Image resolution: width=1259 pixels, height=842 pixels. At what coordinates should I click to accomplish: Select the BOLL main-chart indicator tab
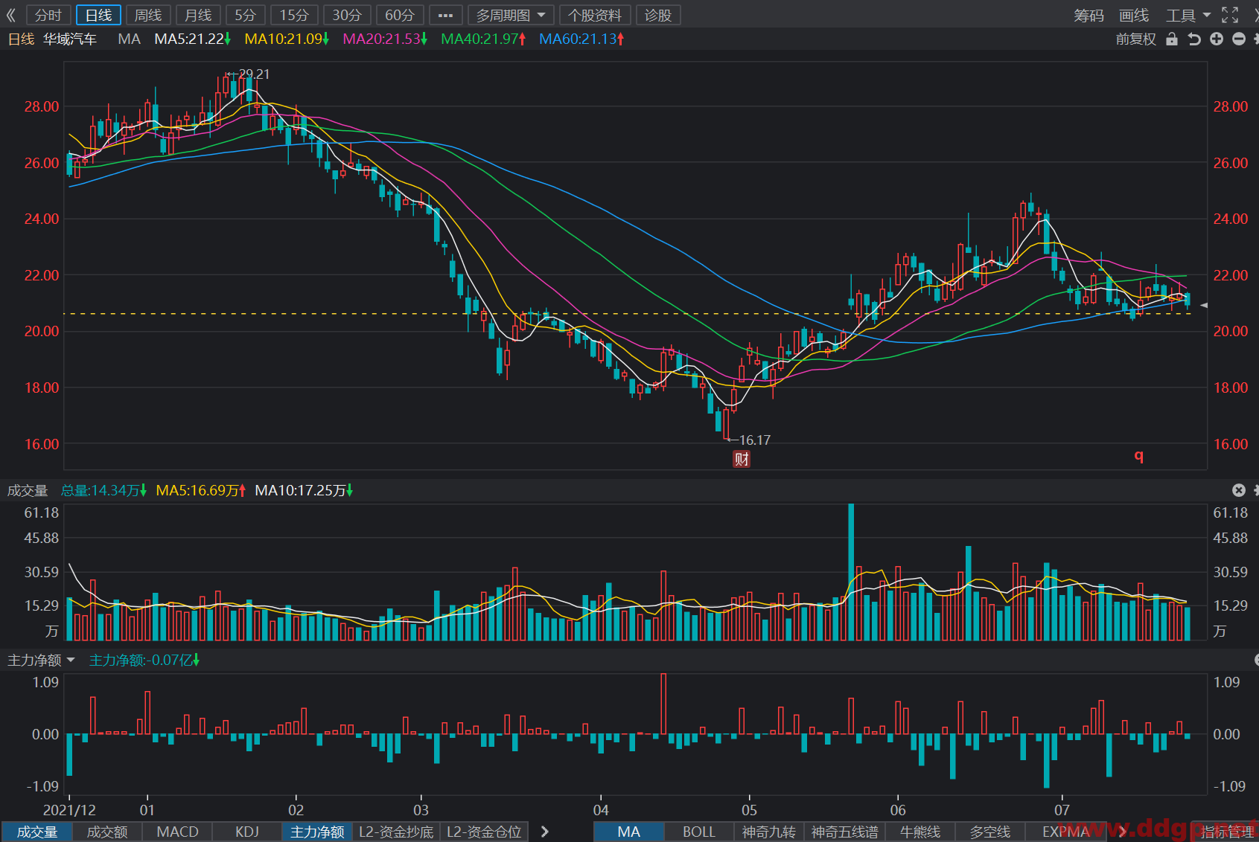[x=698, y=832]
